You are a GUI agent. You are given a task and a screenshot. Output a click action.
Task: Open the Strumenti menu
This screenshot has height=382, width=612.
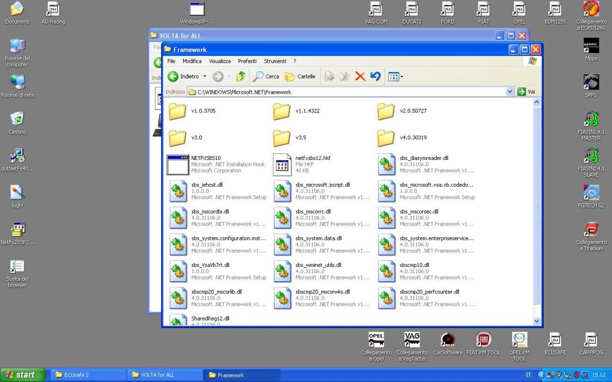pos(275,61)
